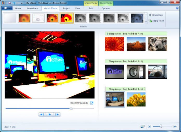Image resolution: width=181 pixels, height=132 pixels.
Task: Select the third Sleep Away music bar
Action: tap(125, 89)
